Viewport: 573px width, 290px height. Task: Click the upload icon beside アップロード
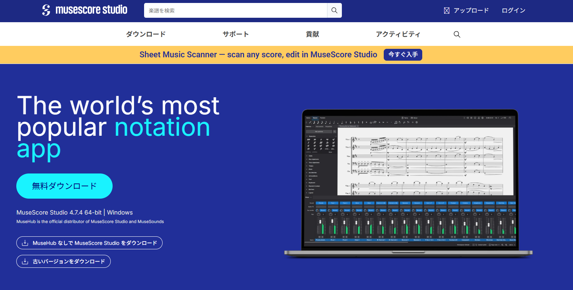tap(447, 11)
